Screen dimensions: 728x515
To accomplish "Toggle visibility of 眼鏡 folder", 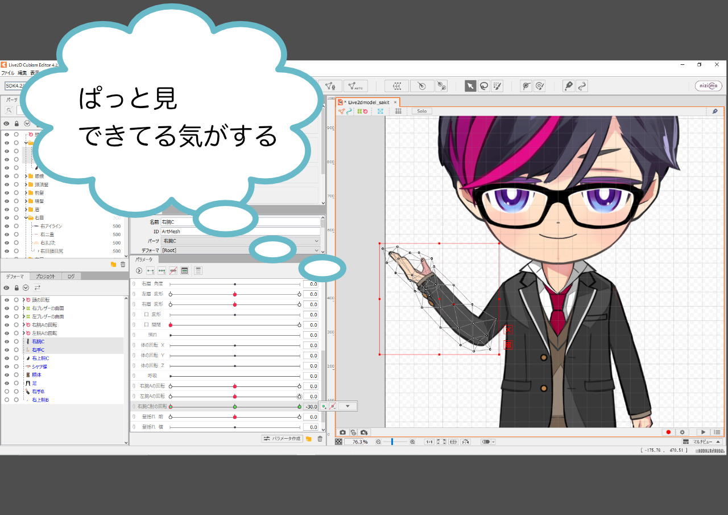I will pyautogui.click(x=7, y=176).
